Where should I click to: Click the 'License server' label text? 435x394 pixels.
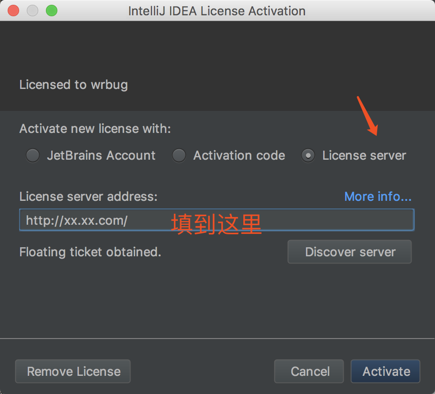tap(364, 155)
